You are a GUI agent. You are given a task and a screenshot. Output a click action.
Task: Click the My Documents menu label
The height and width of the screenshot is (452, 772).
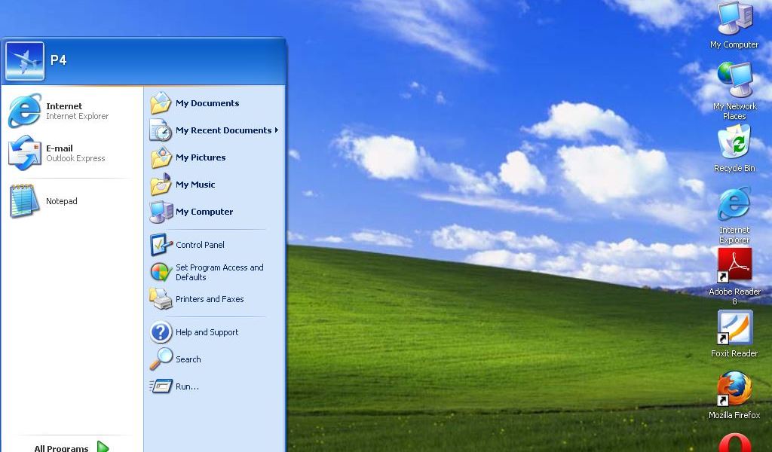pyautogui.click(x=207, y=103)
